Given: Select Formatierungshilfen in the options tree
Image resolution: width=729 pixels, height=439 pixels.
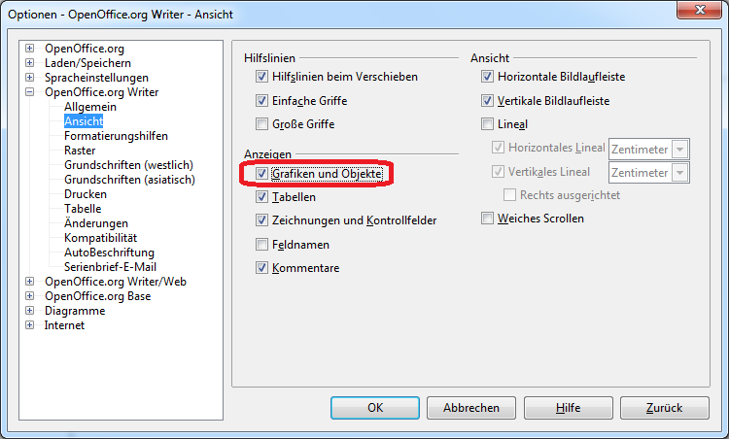Looking at the screenshot, I should (116, 136).
